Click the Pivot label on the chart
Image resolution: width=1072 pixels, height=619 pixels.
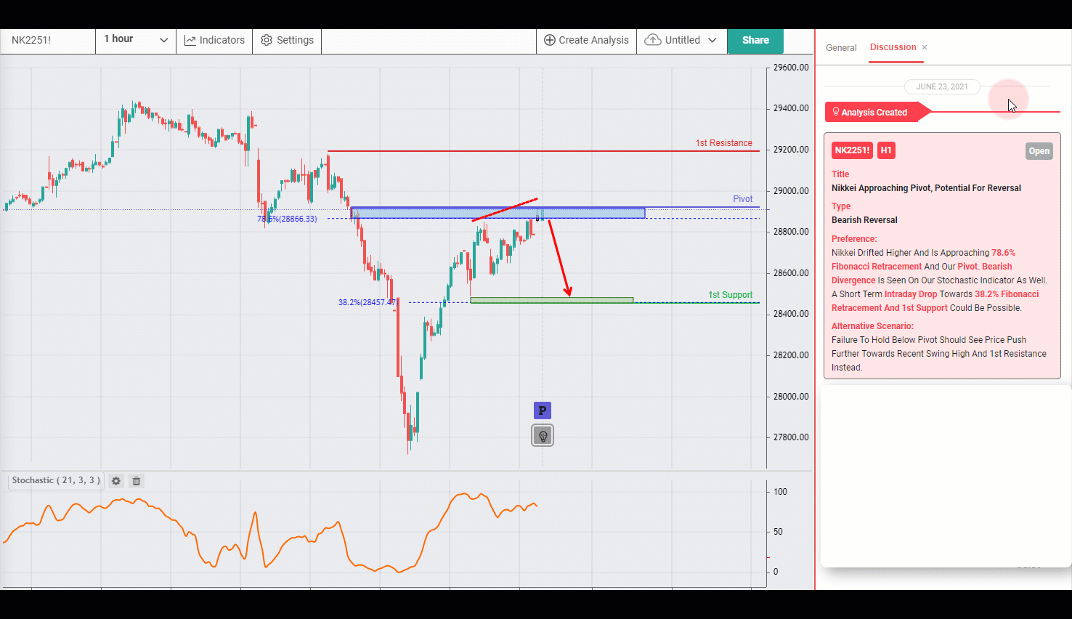coord(742,199)
